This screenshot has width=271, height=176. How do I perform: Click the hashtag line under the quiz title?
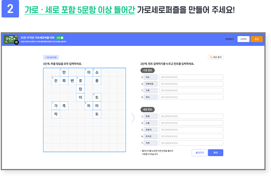(44, 42)
